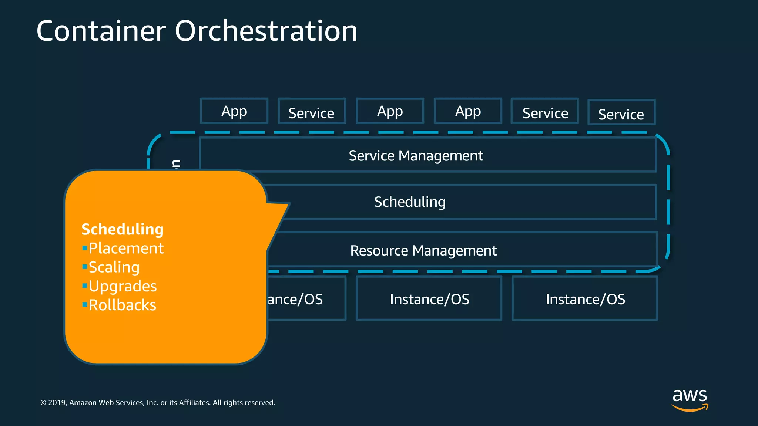The image size is (758, 426).
Task: Select the Service Management layer bar
Action: [x=416, y=155]
